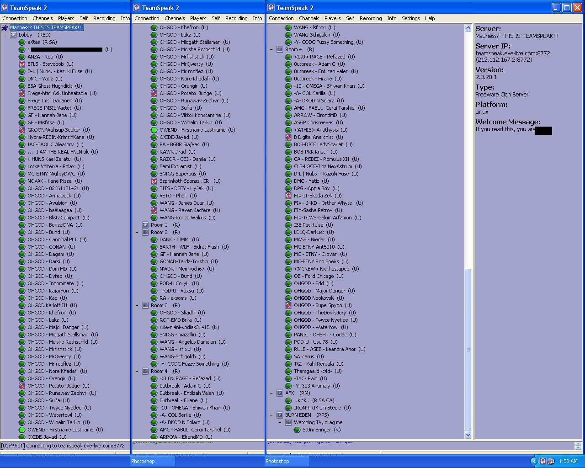Click the Room 2 channel icon

tap(145, 232)
